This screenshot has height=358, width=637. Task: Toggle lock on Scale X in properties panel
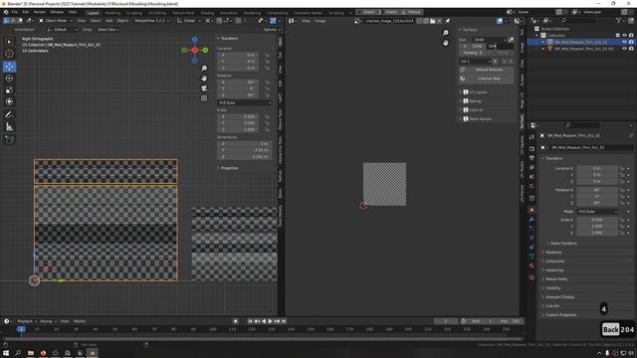[622, 220]
